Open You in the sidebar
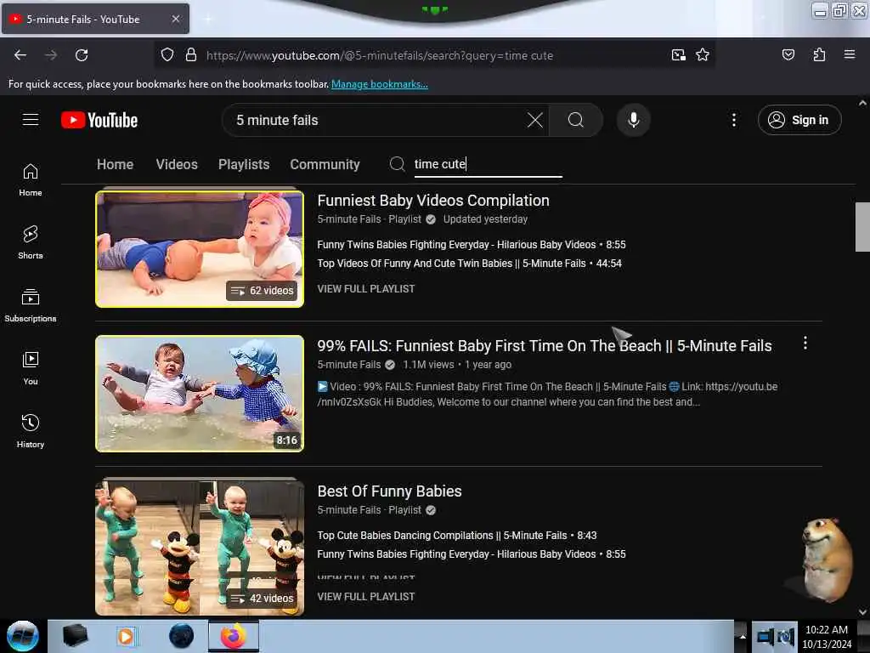The image size is (870, 653). [x=31, y=369]
